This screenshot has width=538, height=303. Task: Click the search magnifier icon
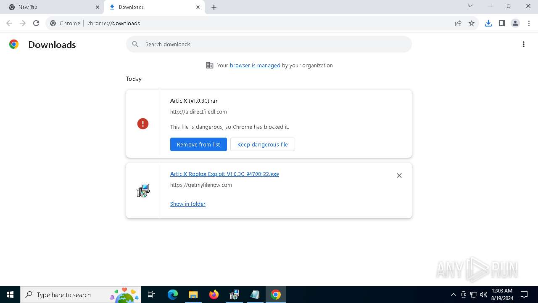tap(135, 44)
